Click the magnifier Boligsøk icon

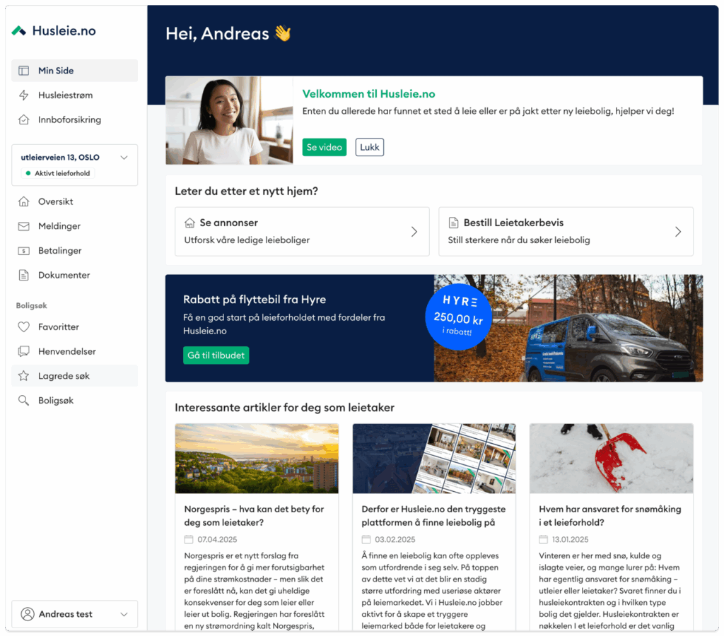(x=24, y=401)
